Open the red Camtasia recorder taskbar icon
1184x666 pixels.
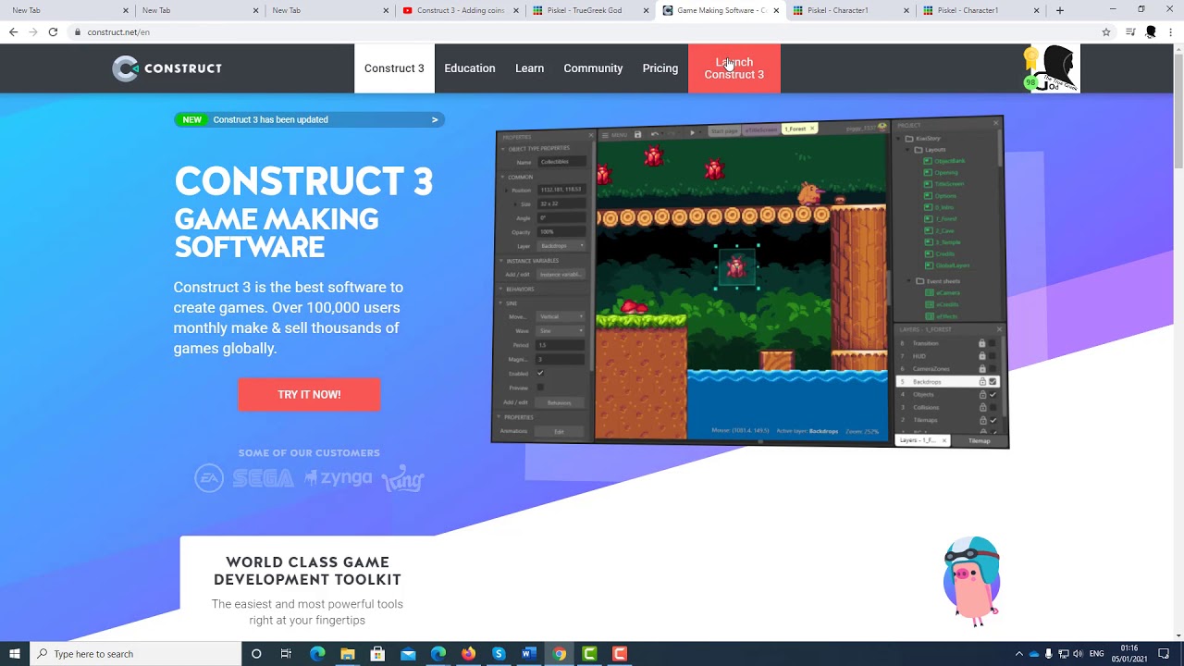click(x=620, y=654)
